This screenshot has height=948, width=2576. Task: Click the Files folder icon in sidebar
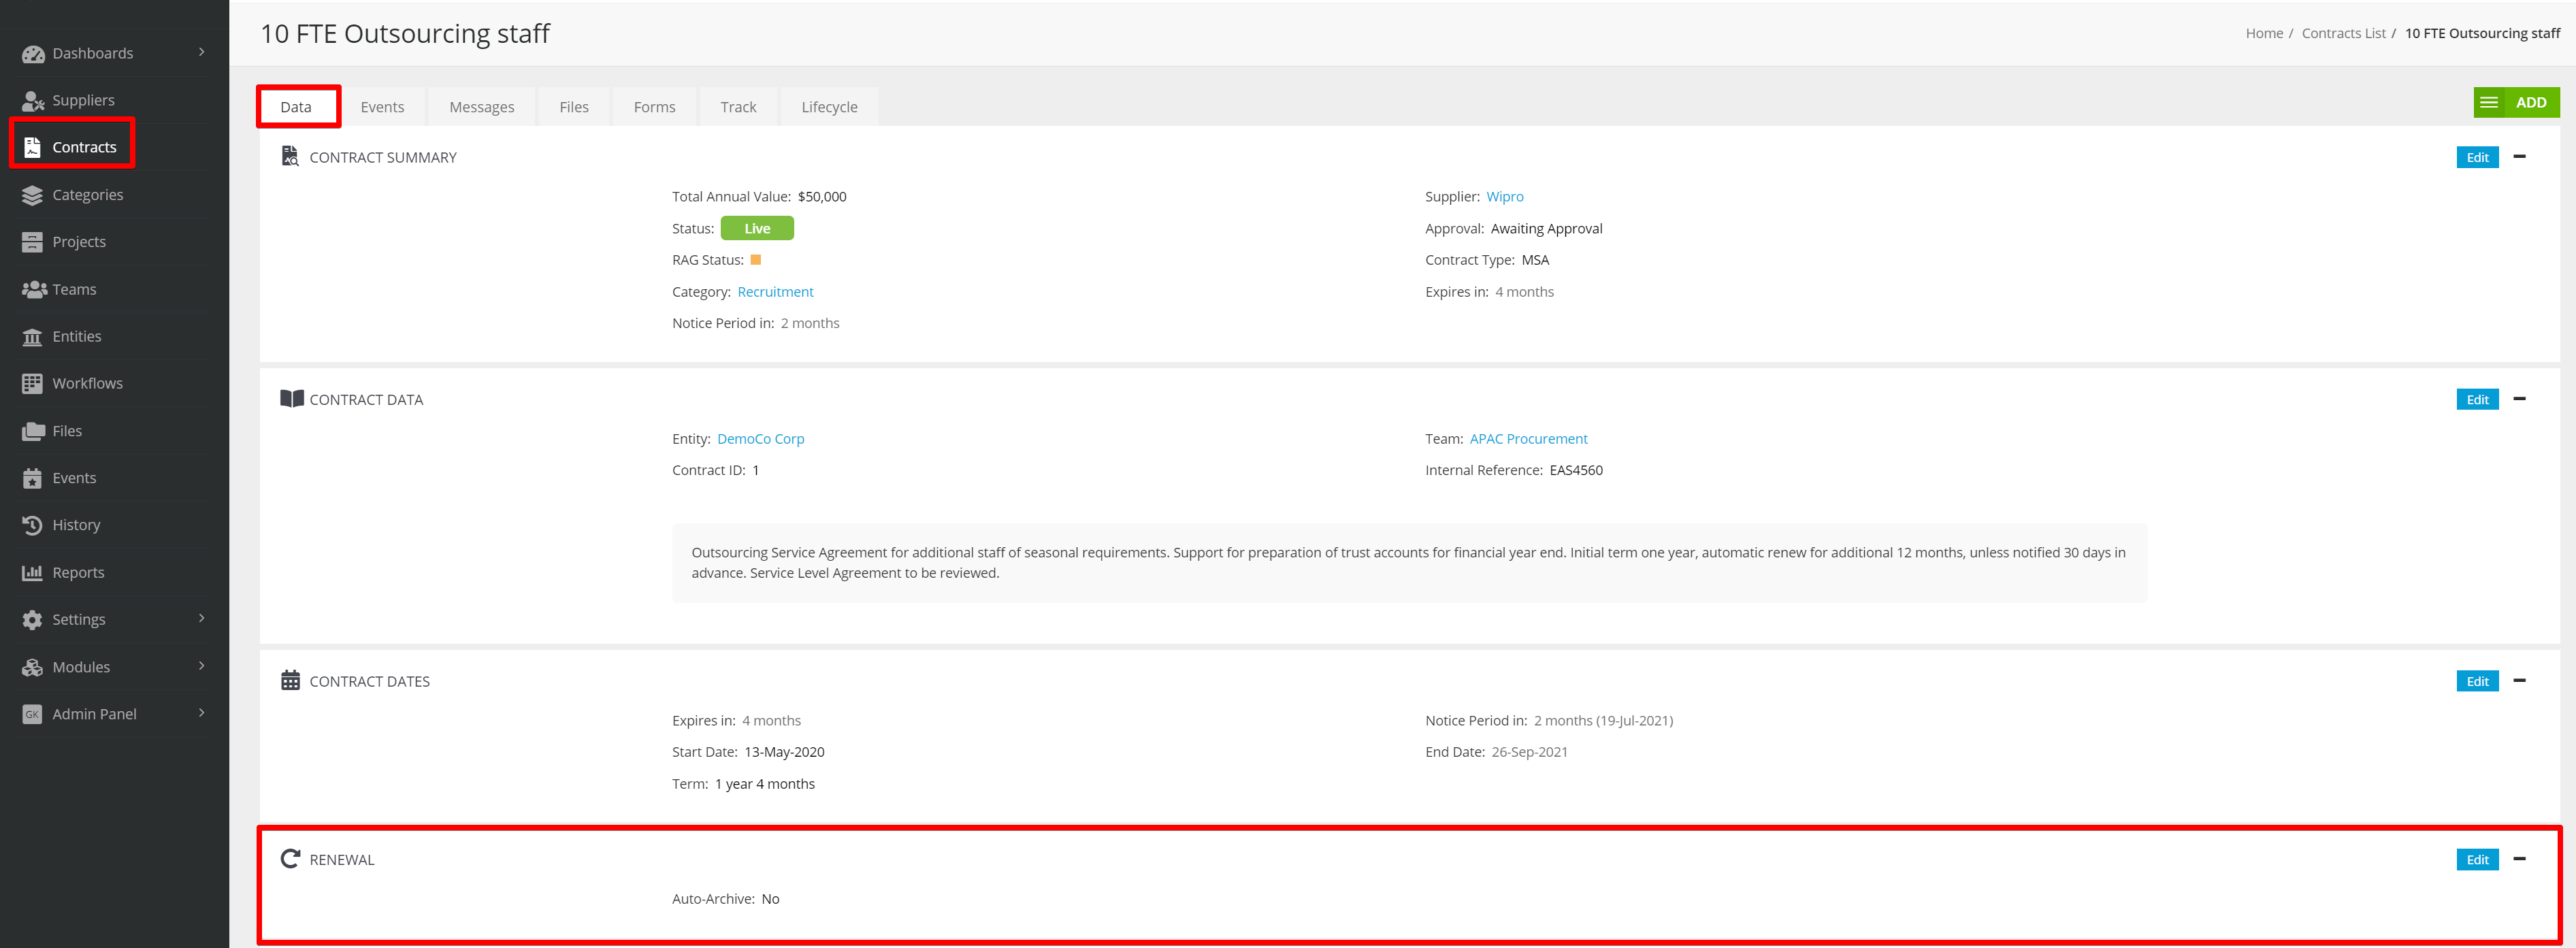[33, 431]
